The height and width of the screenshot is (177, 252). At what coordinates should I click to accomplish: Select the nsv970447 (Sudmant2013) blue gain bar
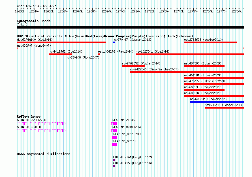(x=114, y=42)
